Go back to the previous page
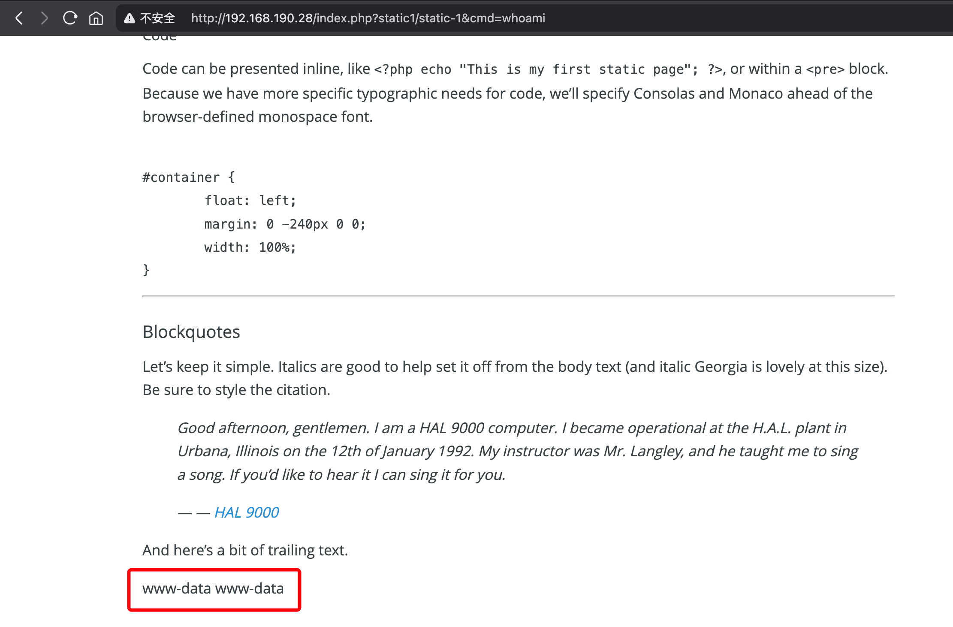This screenshot has height=627, width=953. [x=19, y=18]
